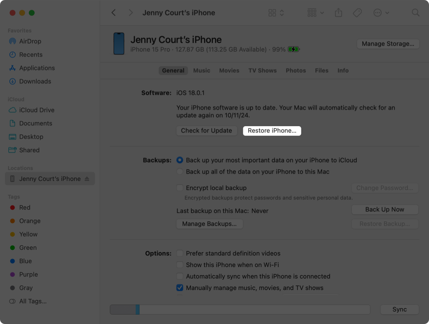Open the search magnifier icon
This screenshot has height=324, width=429.
(x=415, y=13)
